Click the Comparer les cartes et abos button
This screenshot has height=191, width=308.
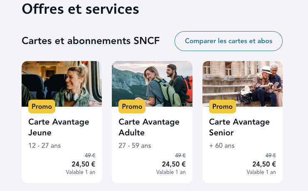[229, 41]
